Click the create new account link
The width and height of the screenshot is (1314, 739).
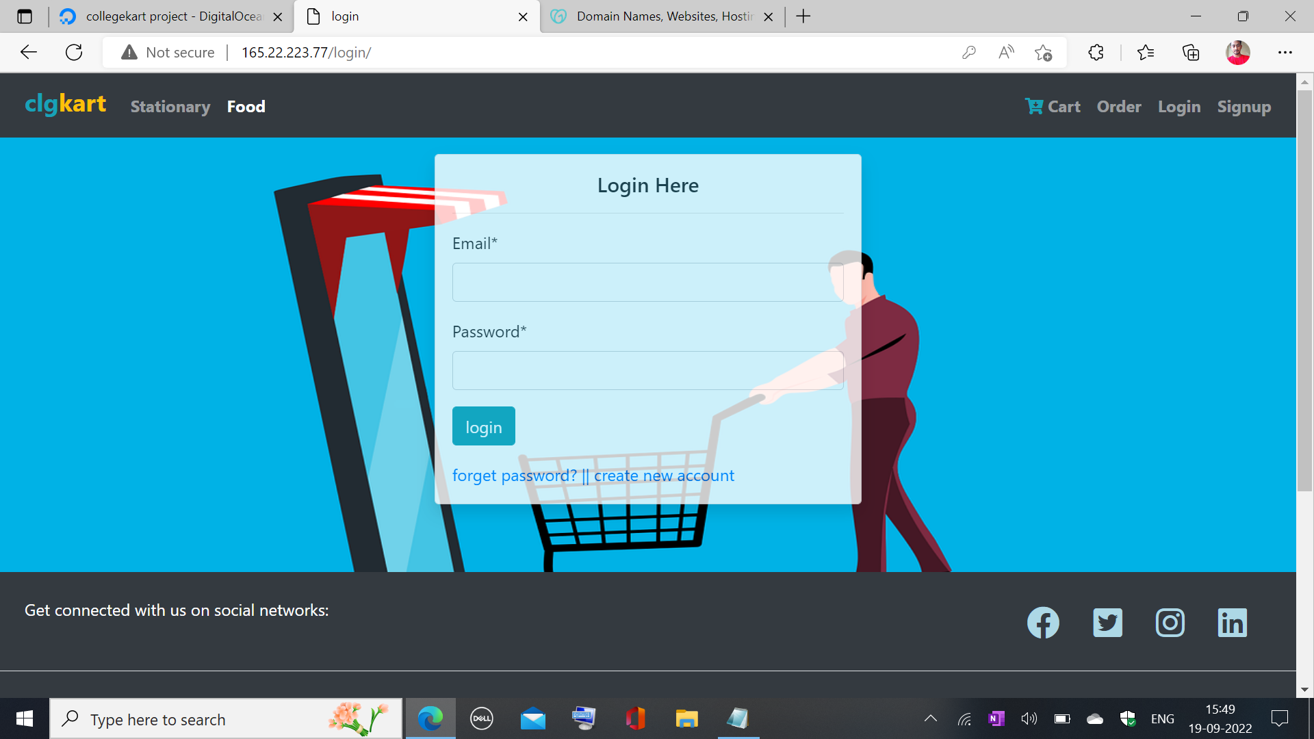664,476
